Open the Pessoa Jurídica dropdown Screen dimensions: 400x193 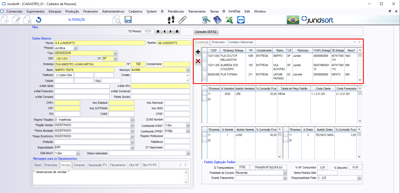tap(76, 48)
